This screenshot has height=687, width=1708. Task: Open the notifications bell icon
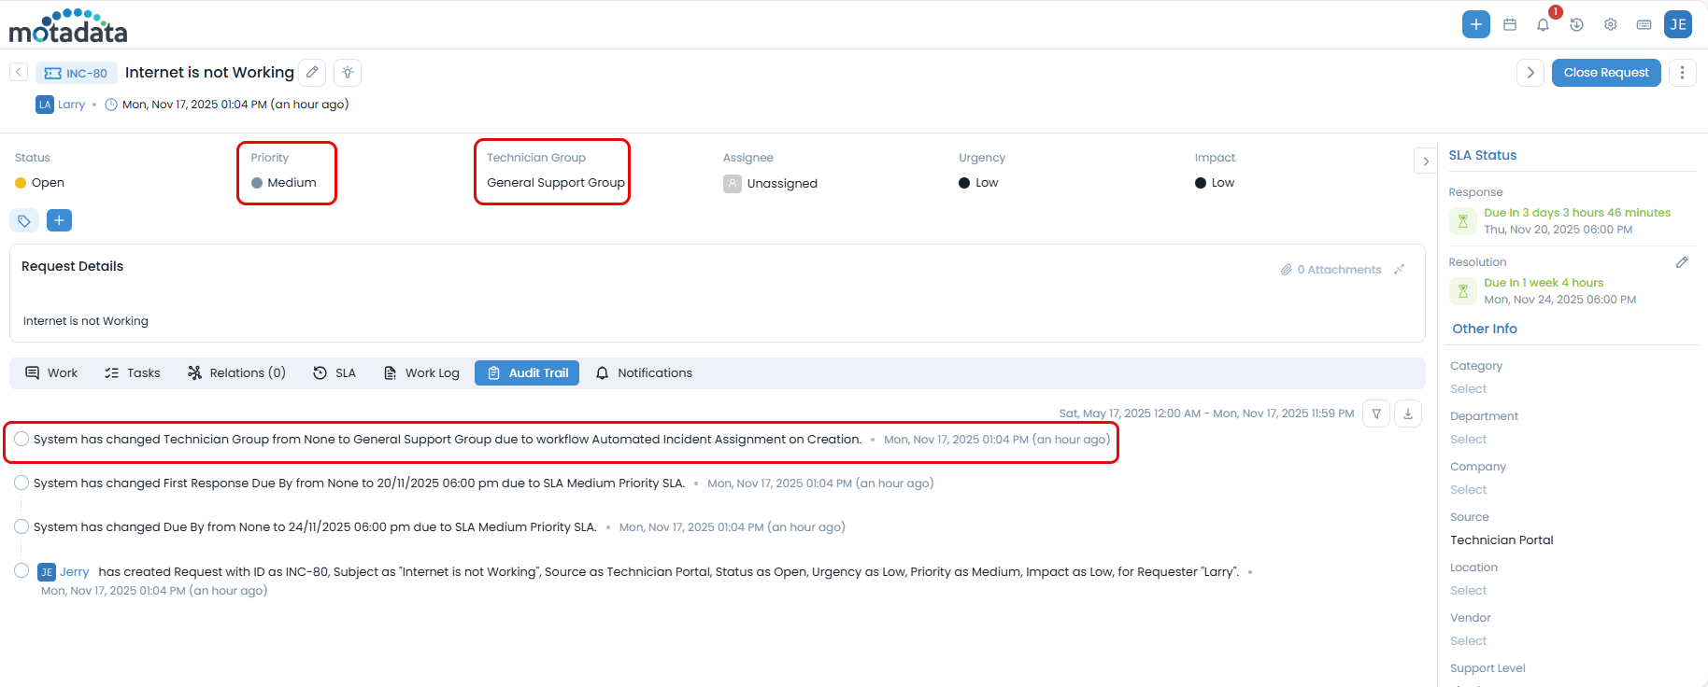point(1543,25)
